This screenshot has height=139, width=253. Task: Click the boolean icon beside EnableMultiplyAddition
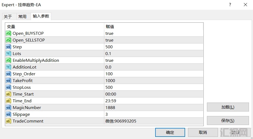[x=8, y=60]
